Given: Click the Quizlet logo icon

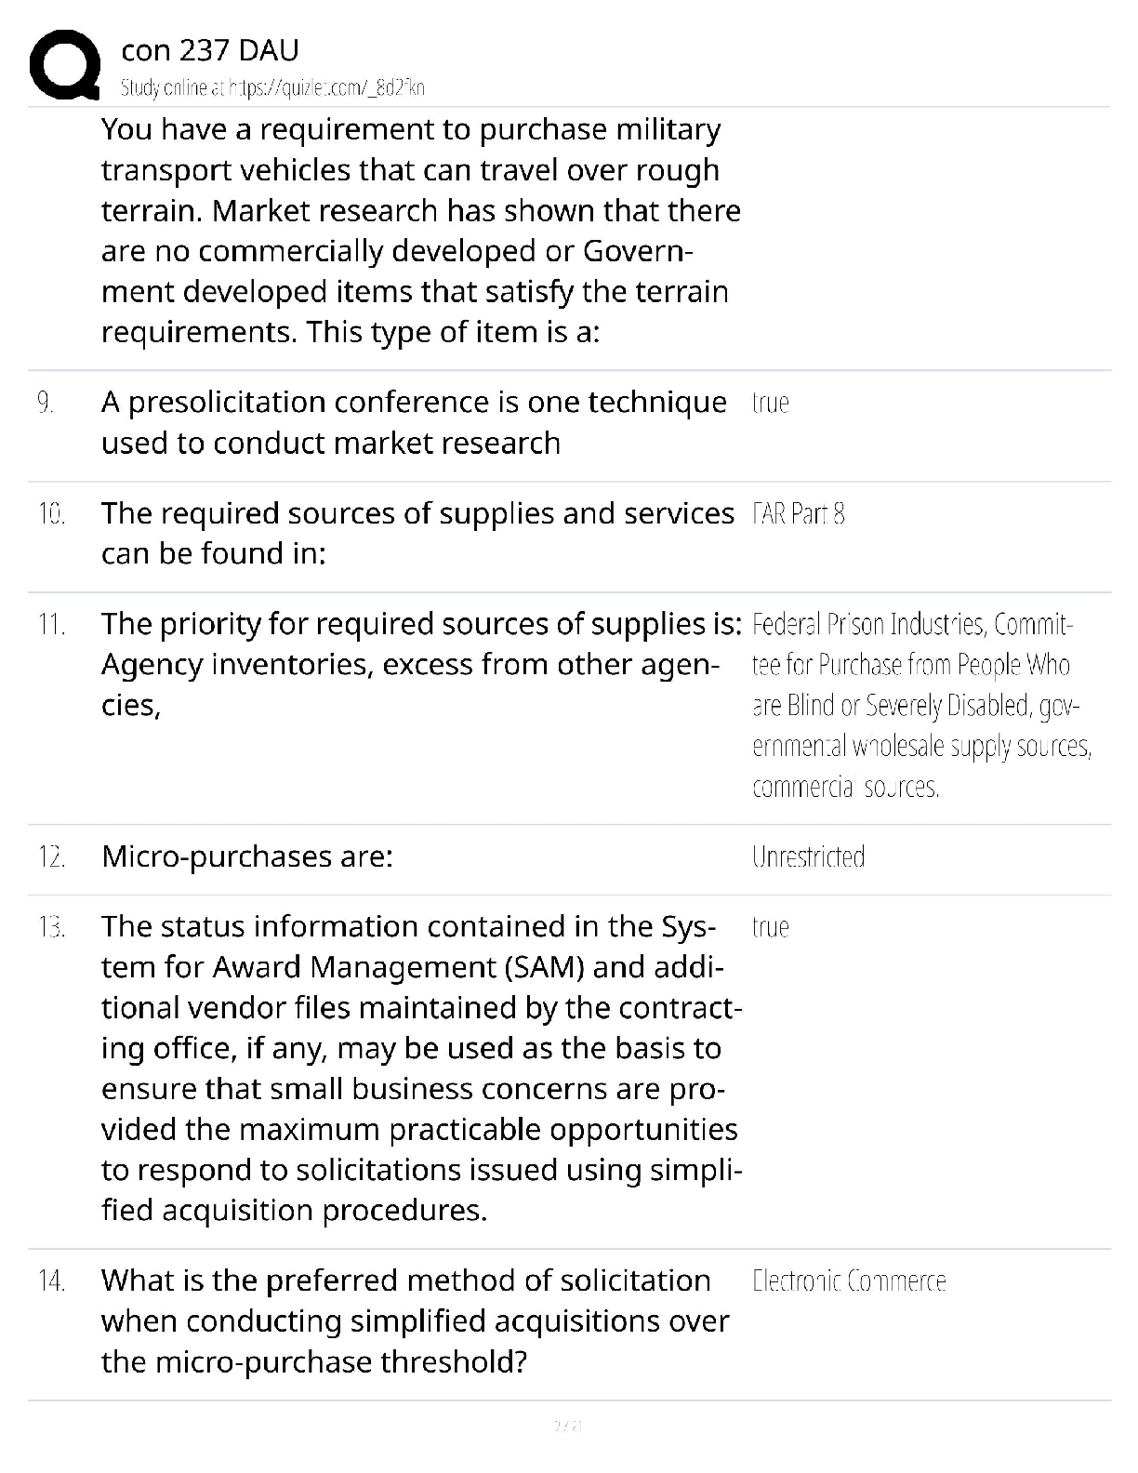Looking at the screenshot, I should click(65, 65).
